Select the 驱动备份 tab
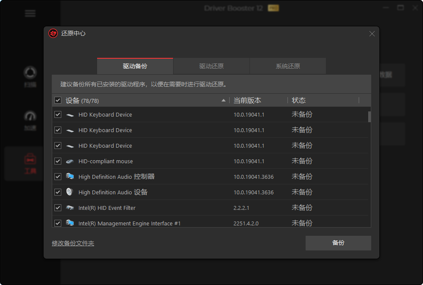The height and width of the screenshot is (285, 423). click(135, 66)
